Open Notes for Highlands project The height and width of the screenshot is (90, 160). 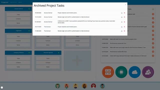click(18, 45)
